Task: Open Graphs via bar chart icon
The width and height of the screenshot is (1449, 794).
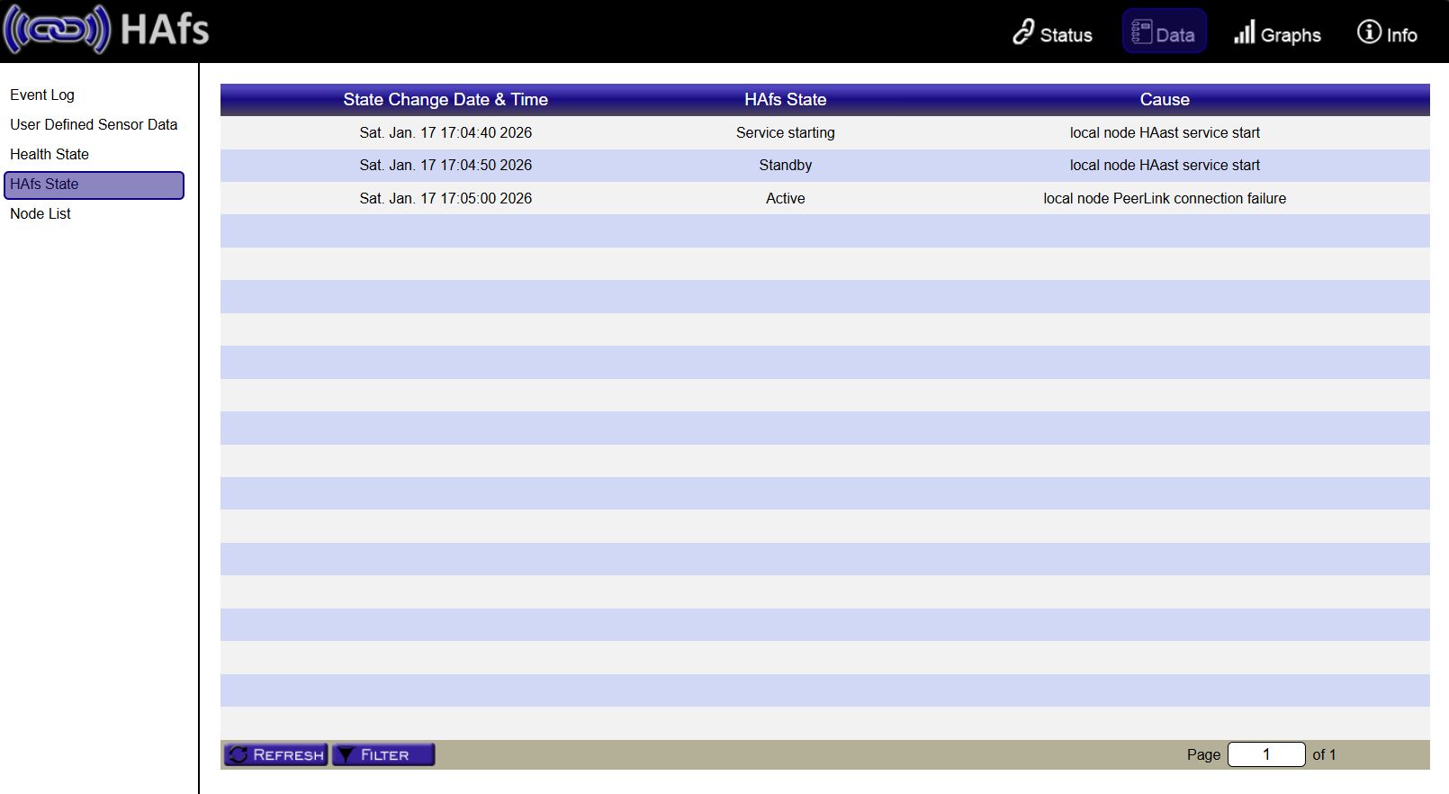Action: click(1244, 32)
